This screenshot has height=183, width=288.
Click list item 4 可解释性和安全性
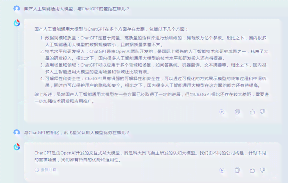tap(153, 82)
